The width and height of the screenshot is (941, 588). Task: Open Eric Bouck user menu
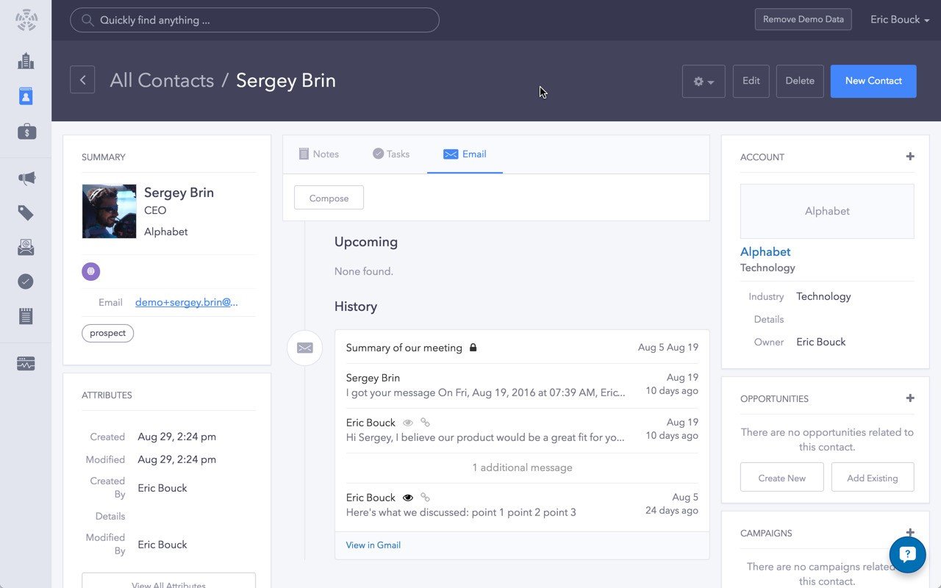[x=900, y=20]
